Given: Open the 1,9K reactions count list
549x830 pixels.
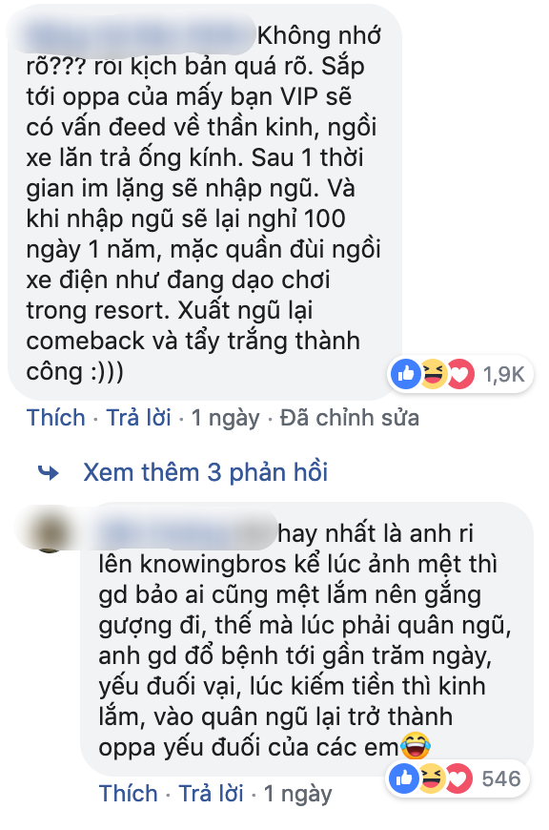Looking at the screenshot, I should [503, 375].
